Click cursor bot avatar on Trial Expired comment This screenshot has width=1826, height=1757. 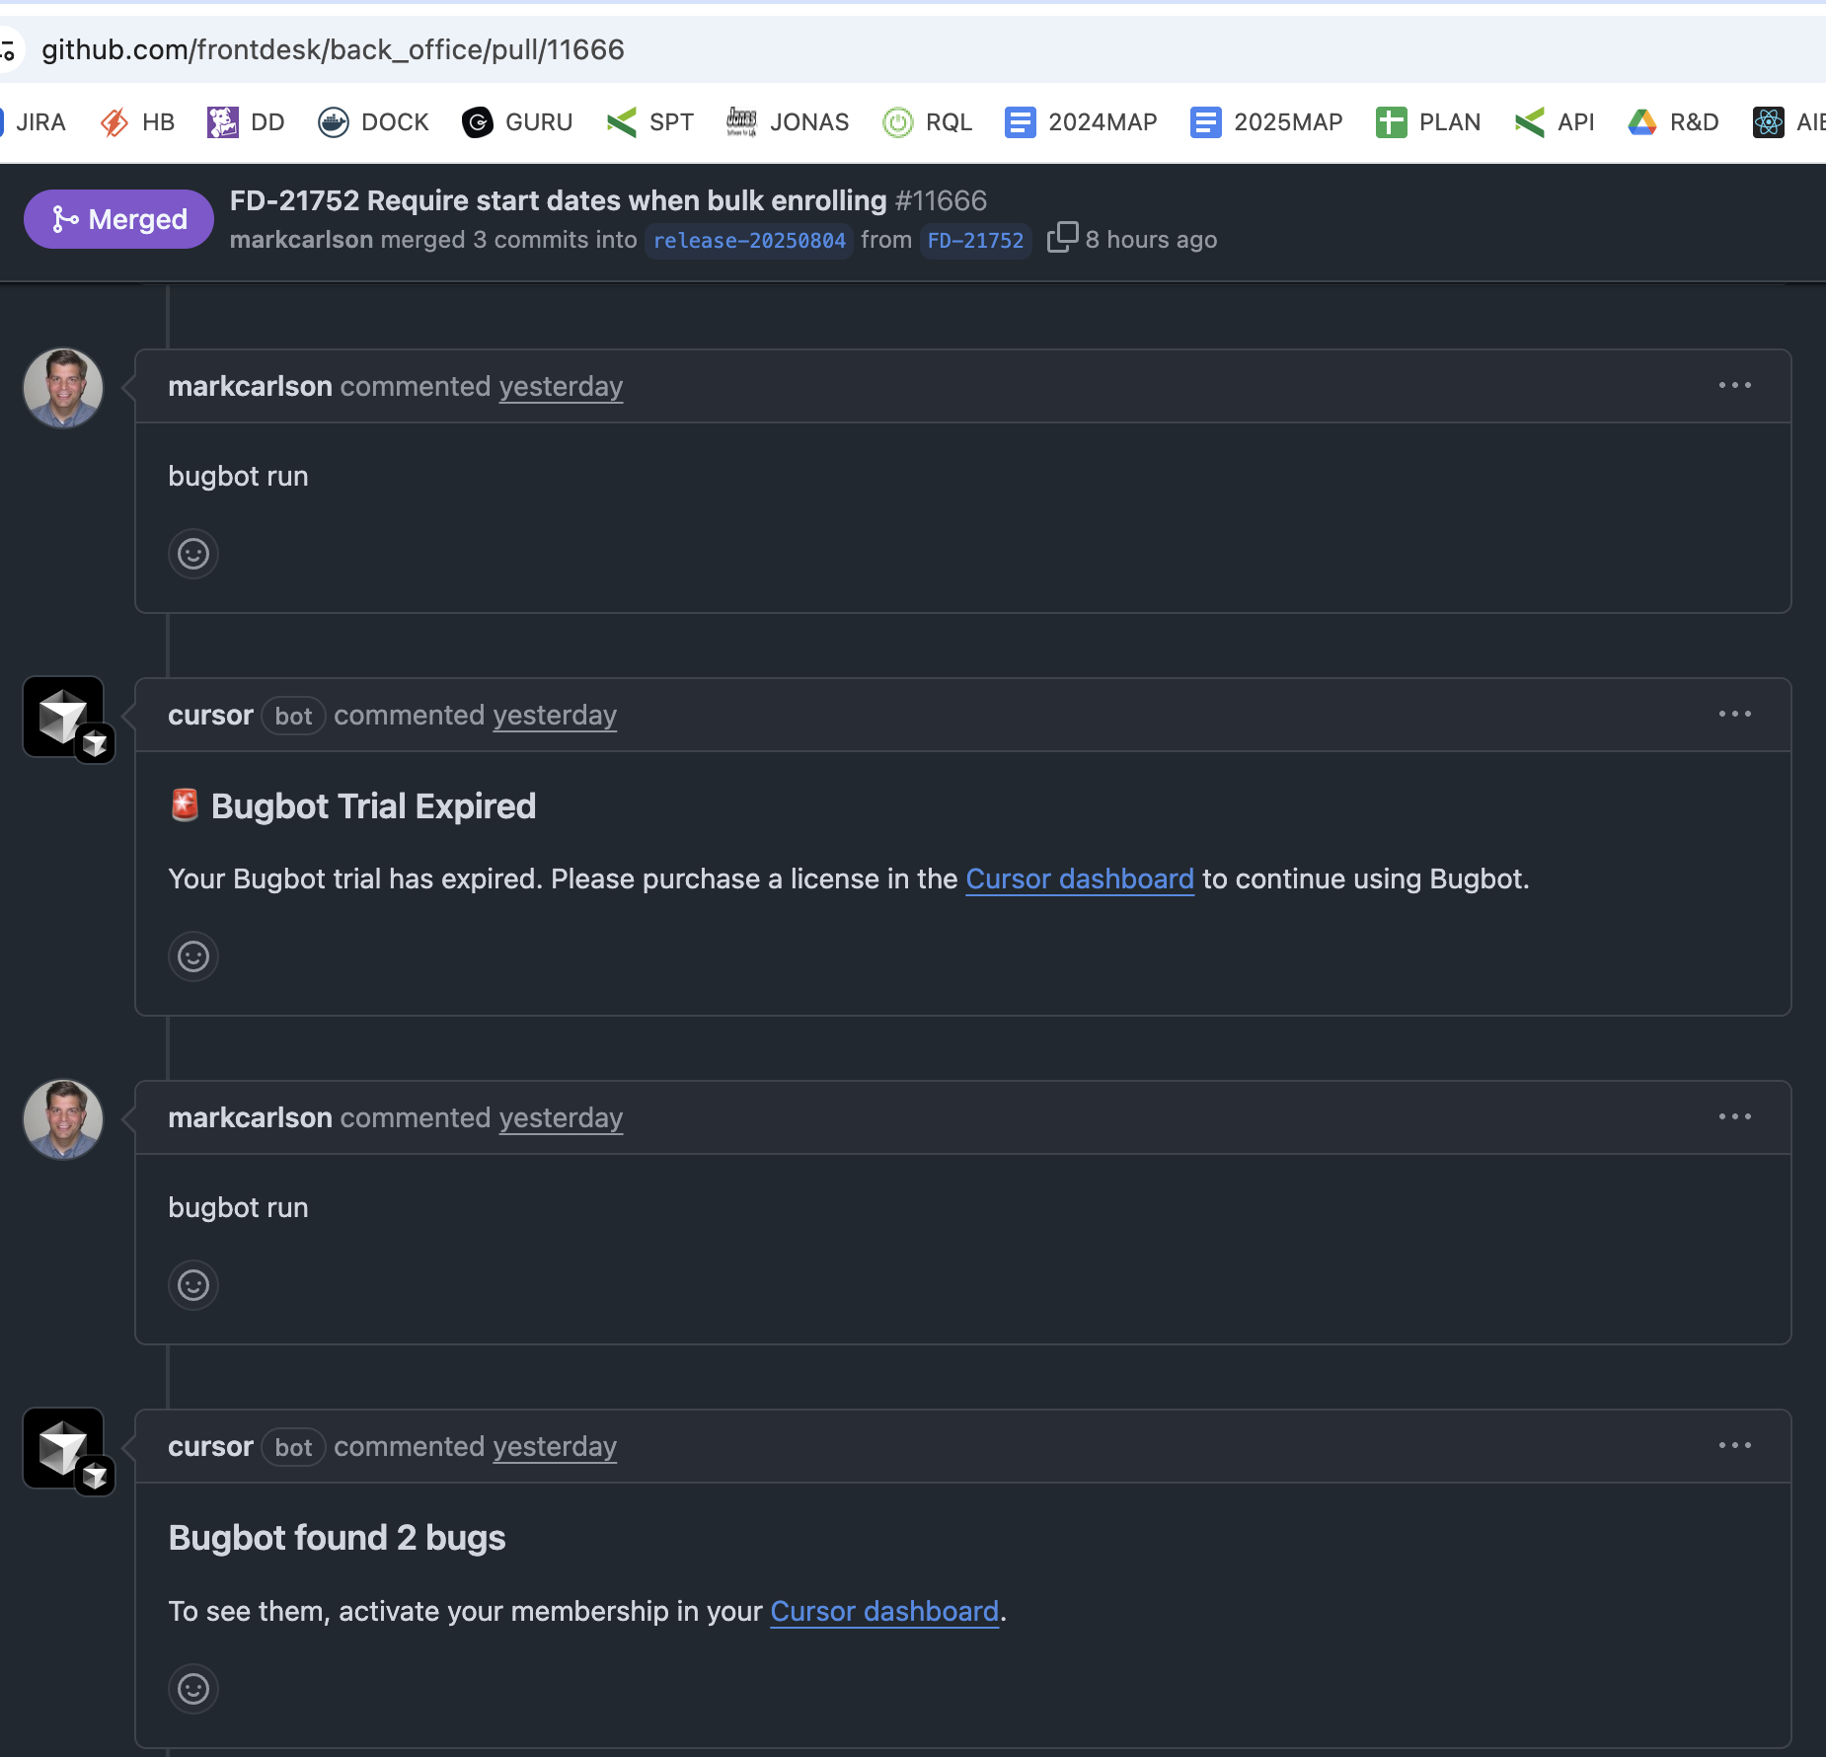pos(63,717)
